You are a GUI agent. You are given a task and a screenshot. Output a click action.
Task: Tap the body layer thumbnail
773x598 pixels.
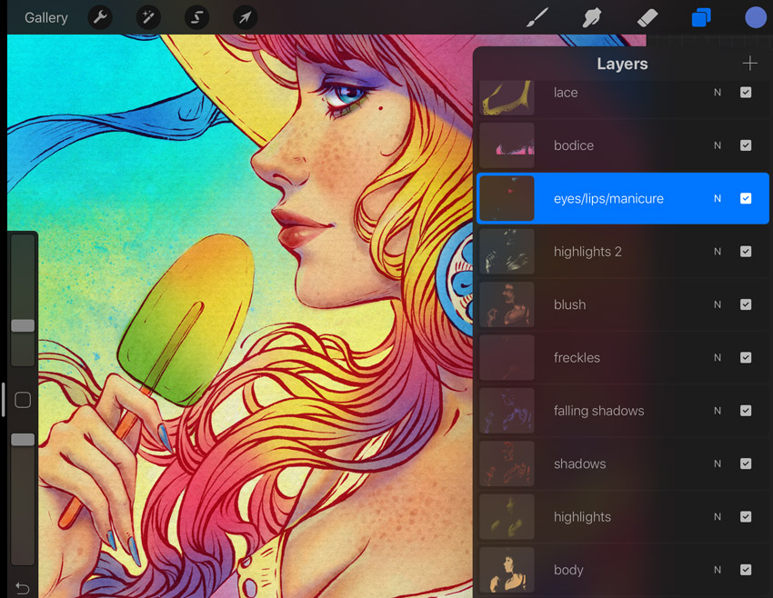[x=507, y=570]
